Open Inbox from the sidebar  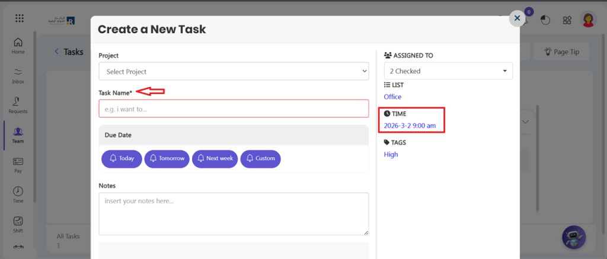pyautogui.click(x=18, y=75)
